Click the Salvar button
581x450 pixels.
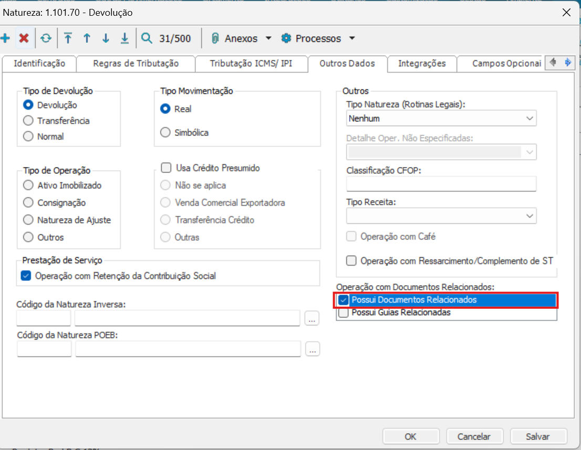[537, 436]
